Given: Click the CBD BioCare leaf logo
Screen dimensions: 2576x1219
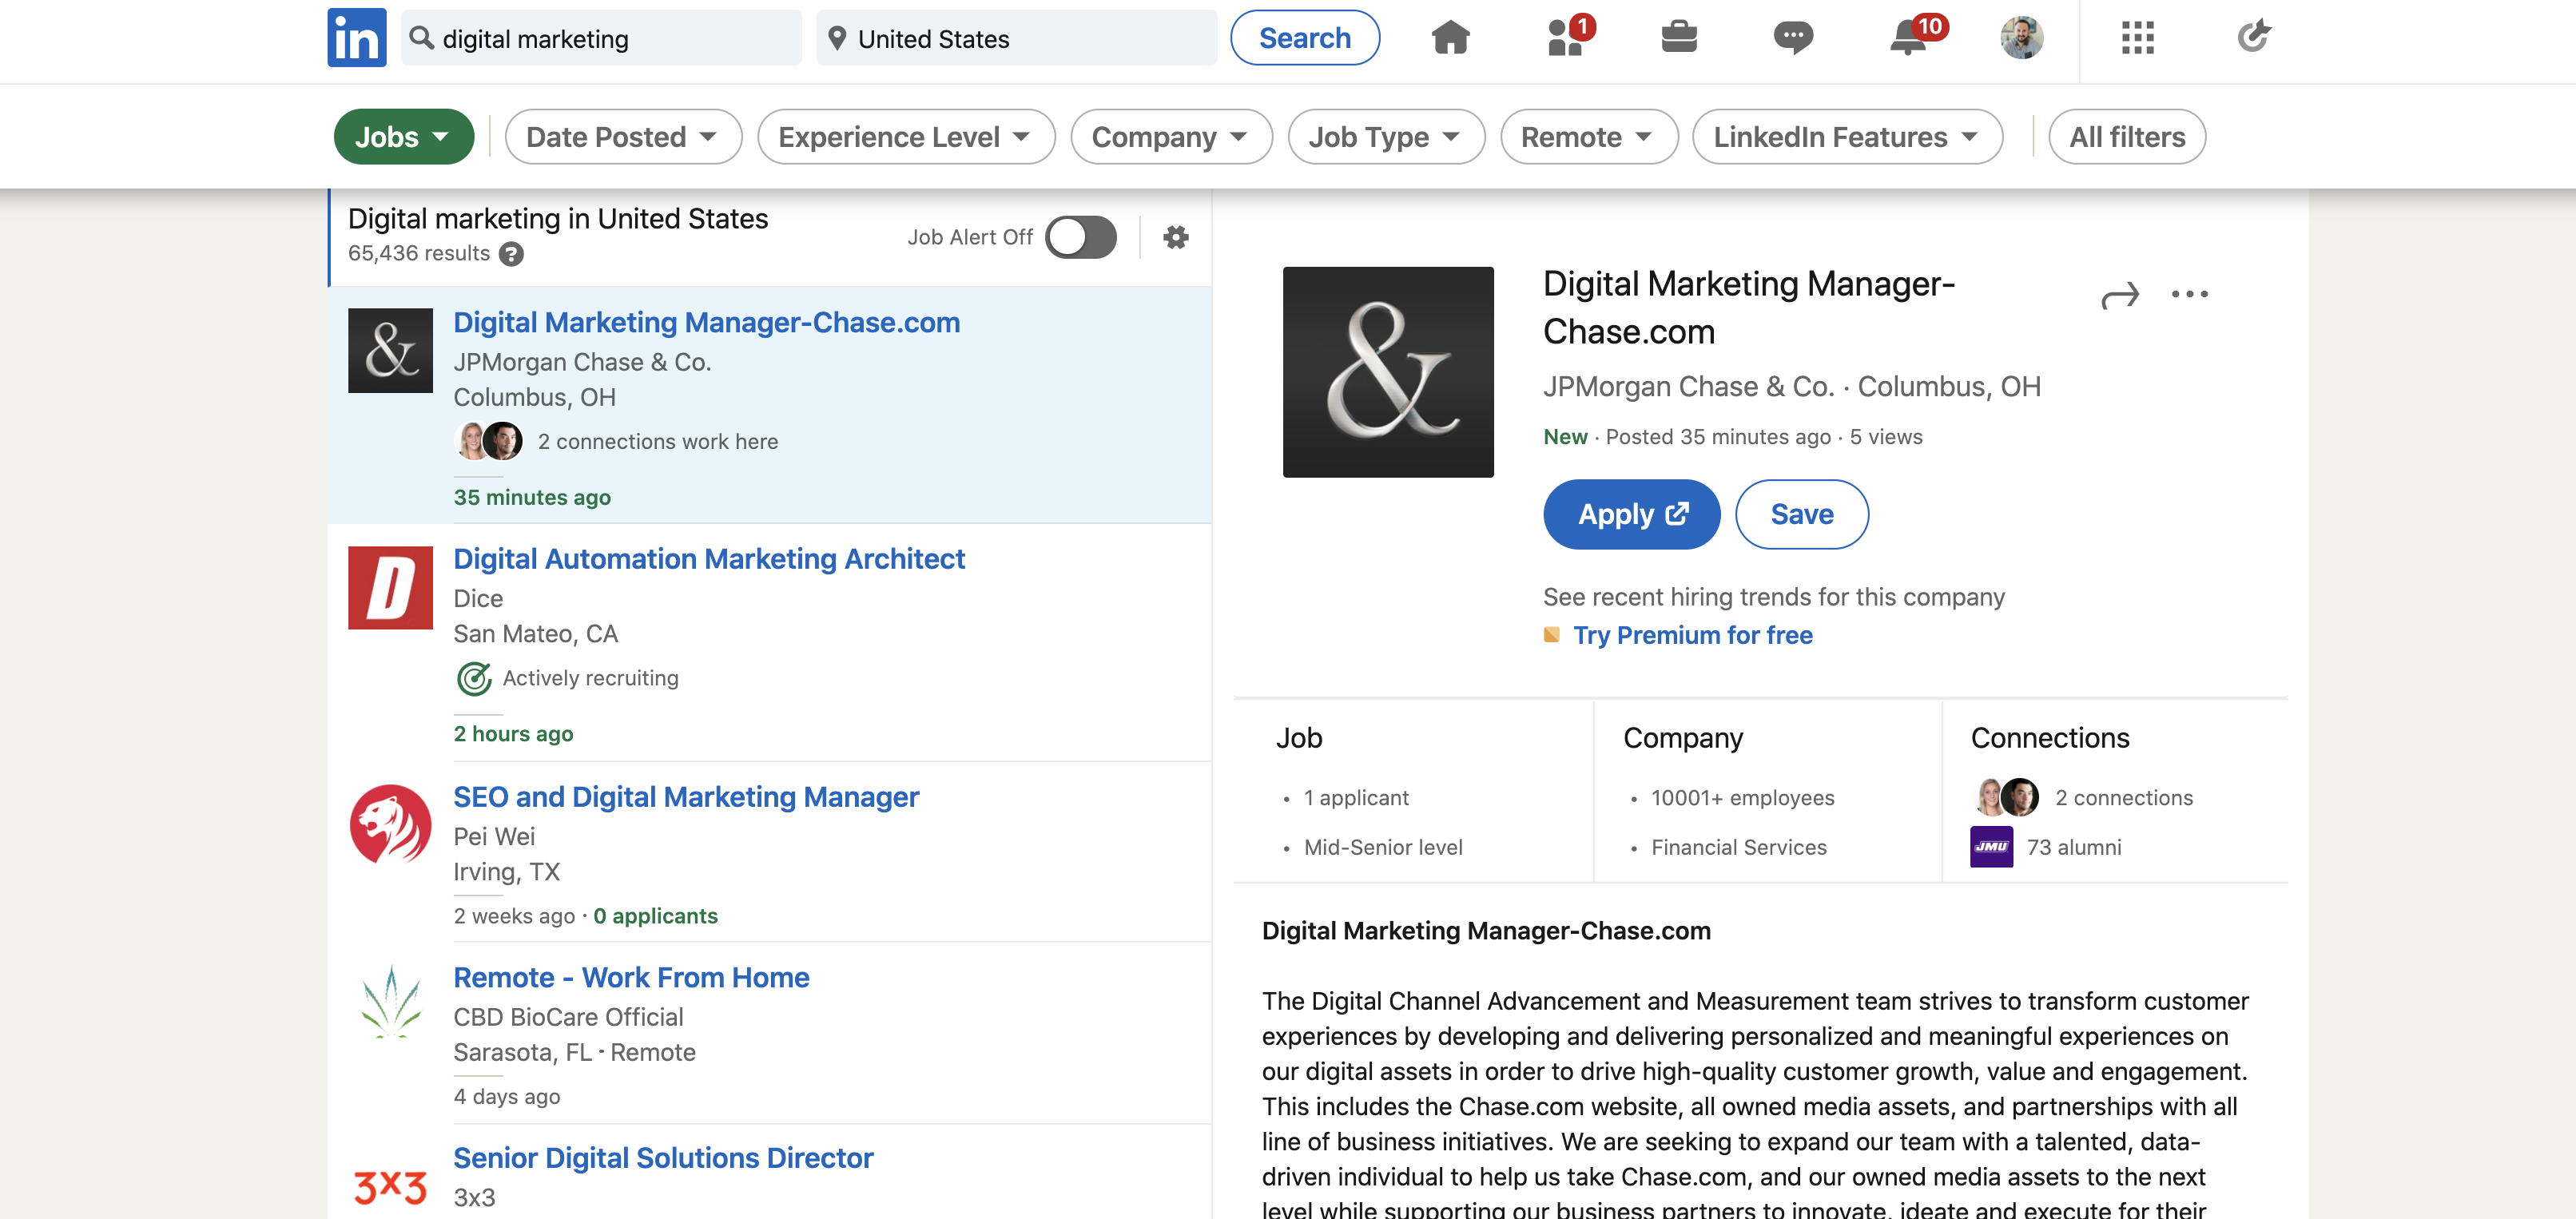Looking at the screenshot, I should pos(390,1003).
